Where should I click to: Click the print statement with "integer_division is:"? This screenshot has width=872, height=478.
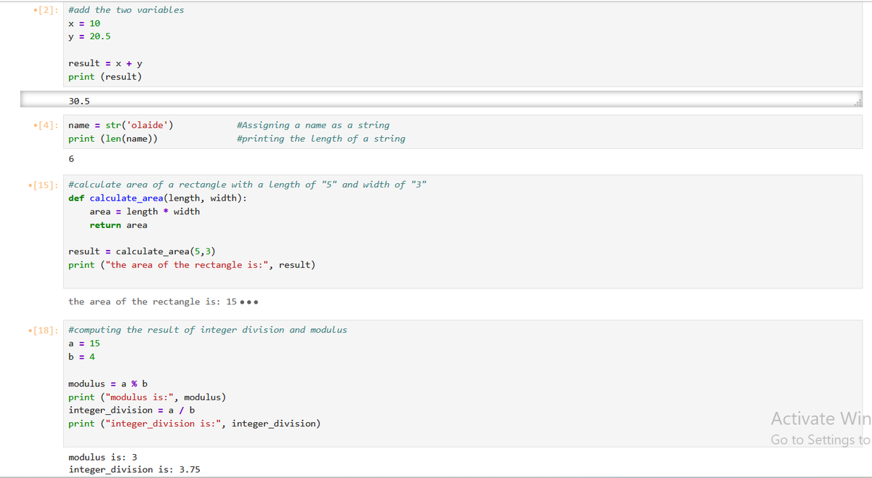click(x=195, y=424)
